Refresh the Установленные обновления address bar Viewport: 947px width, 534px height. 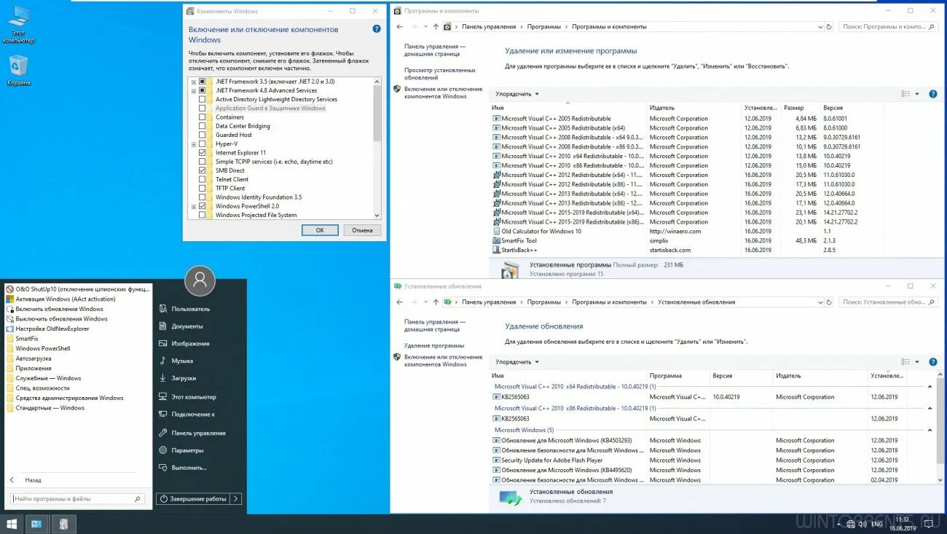(828, 302)
